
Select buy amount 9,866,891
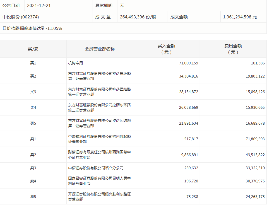coord(190,155)
